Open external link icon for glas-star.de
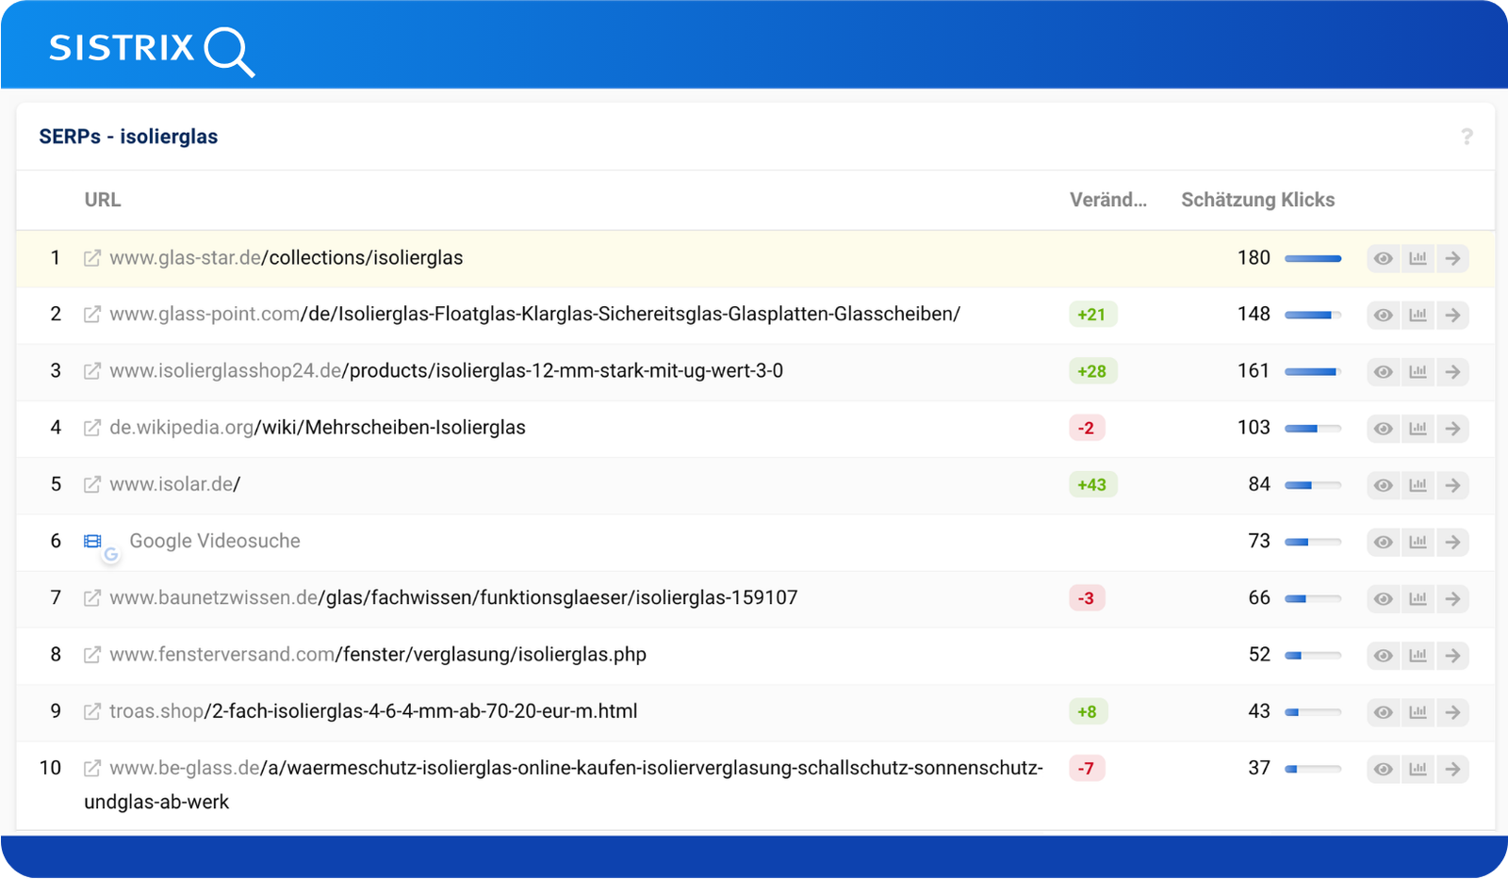 92,258
